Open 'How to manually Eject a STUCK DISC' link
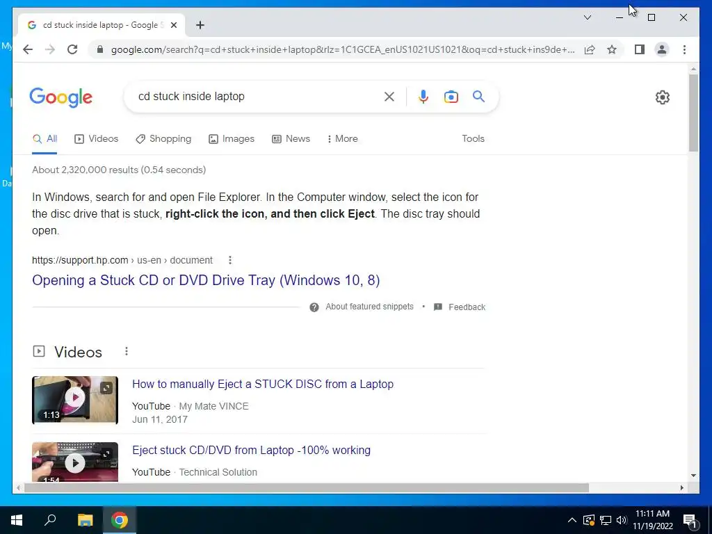This screenshot has width=712, height=534. 262,384
